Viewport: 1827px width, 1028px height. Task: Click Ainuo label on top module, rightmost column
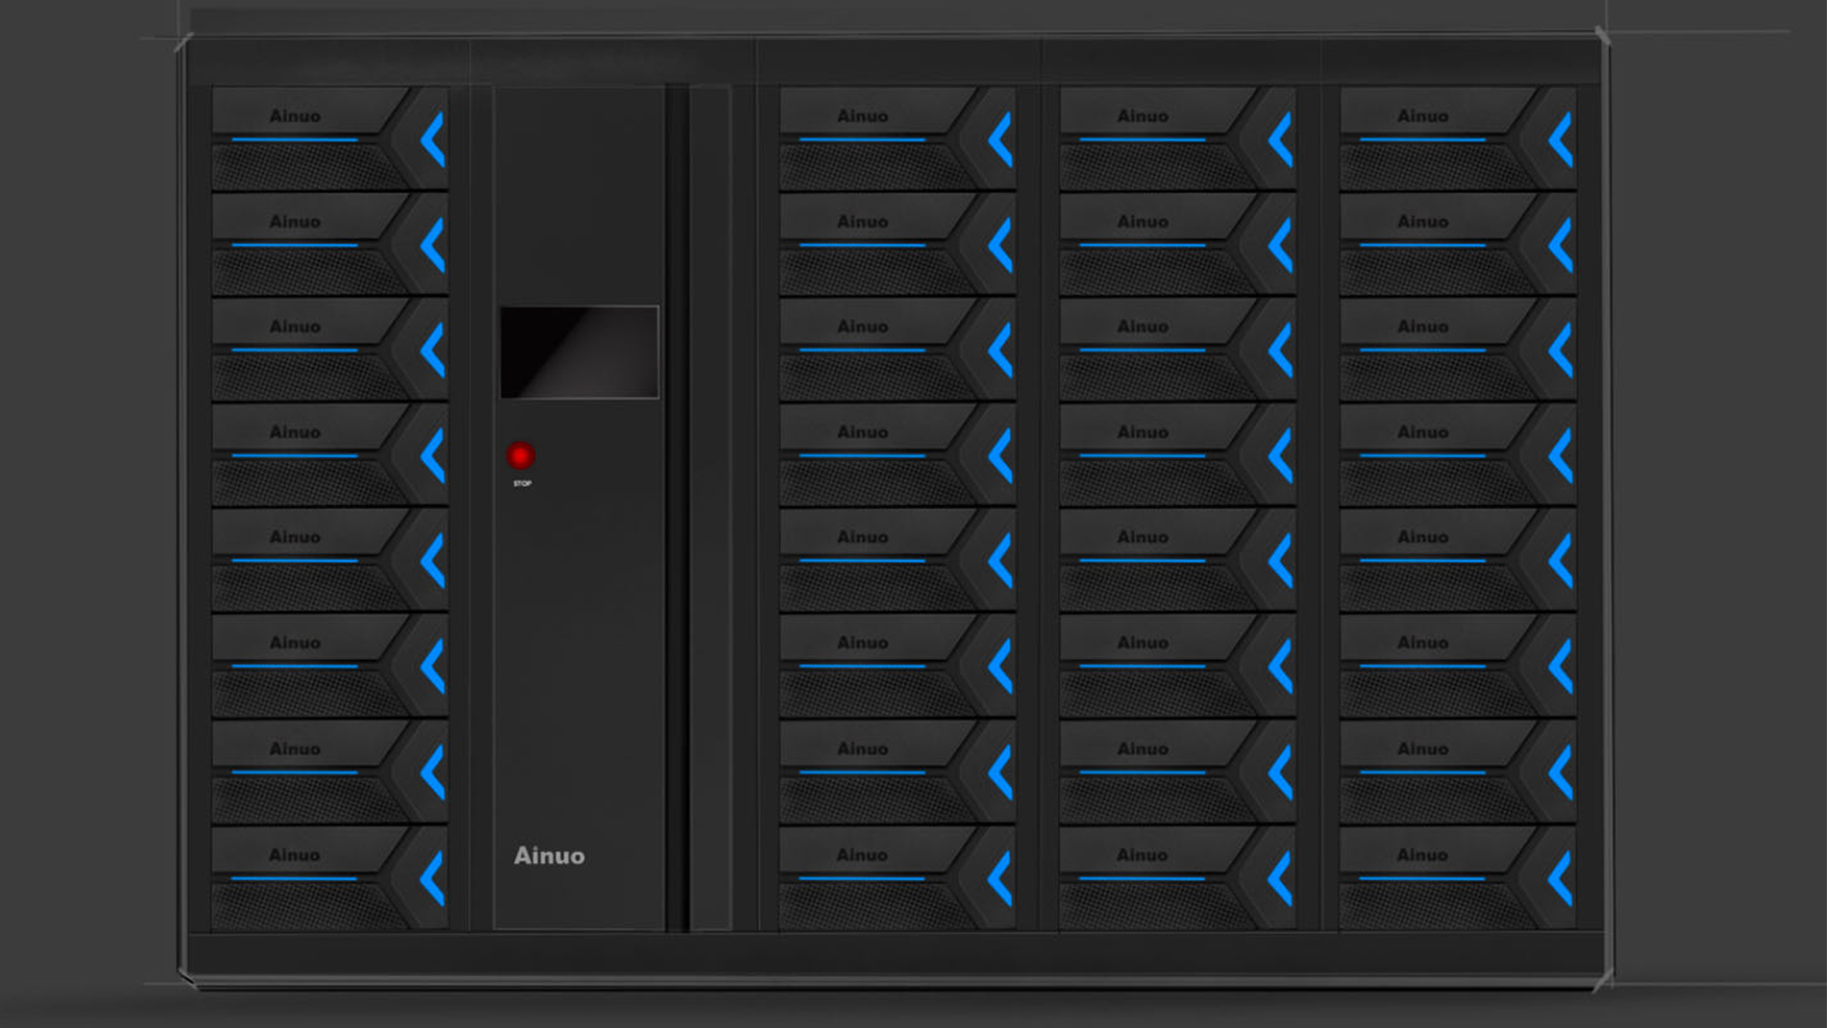(1423, 116)
